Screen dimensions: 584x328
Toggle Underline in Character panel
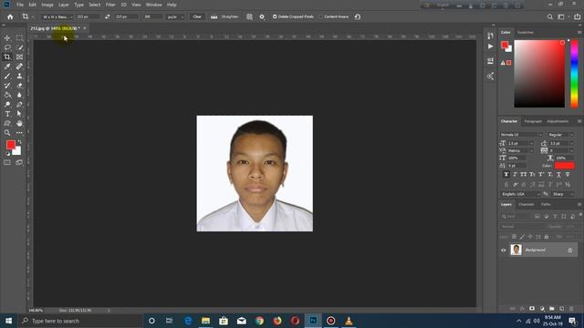click(558, 174)
